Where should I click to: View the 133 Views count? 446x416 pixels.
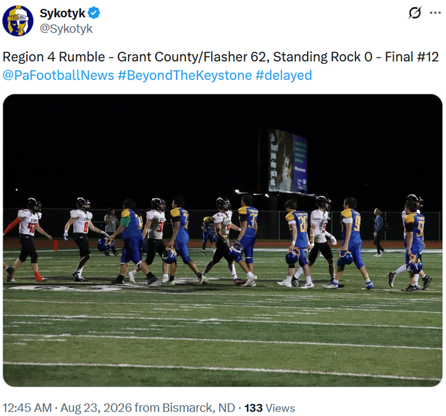click(x=270, y=408)
